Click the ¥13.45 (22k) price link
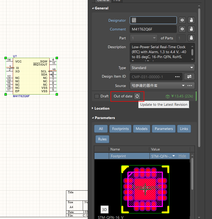This screenshot has height=219, width=212. pyautogui.click(x=182, y=96)
